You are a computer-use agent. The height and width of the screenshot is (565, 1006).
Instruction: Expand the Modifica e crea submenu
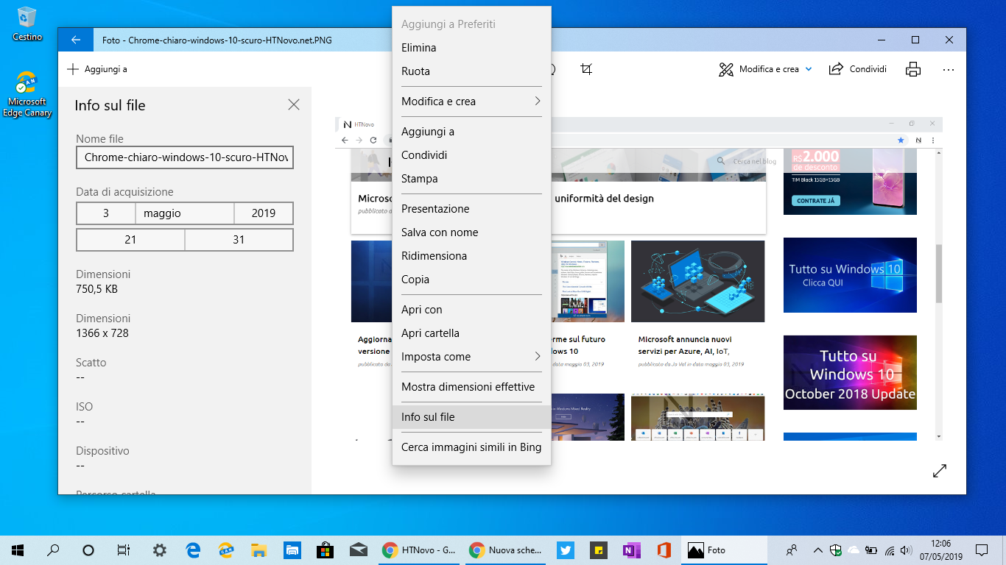click(x=471, y=101)
